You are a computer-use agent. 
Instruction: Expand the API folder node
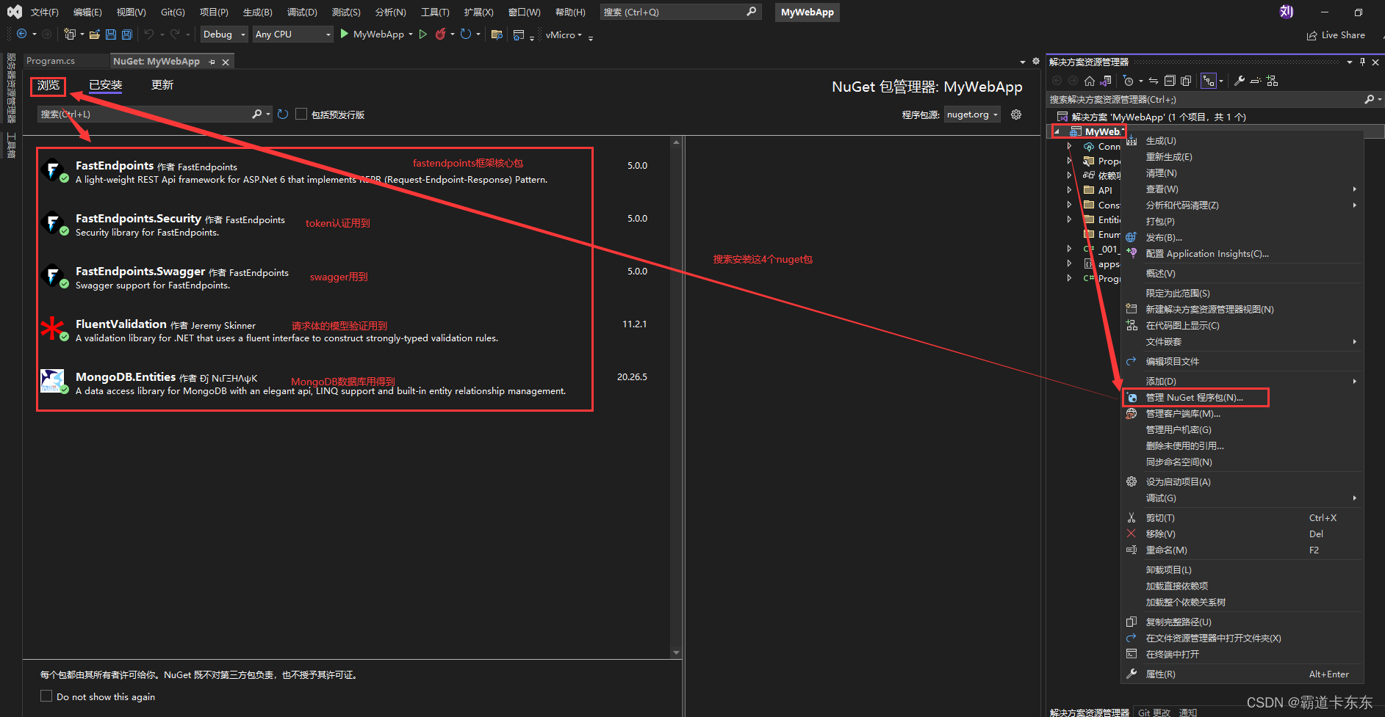1069,190
